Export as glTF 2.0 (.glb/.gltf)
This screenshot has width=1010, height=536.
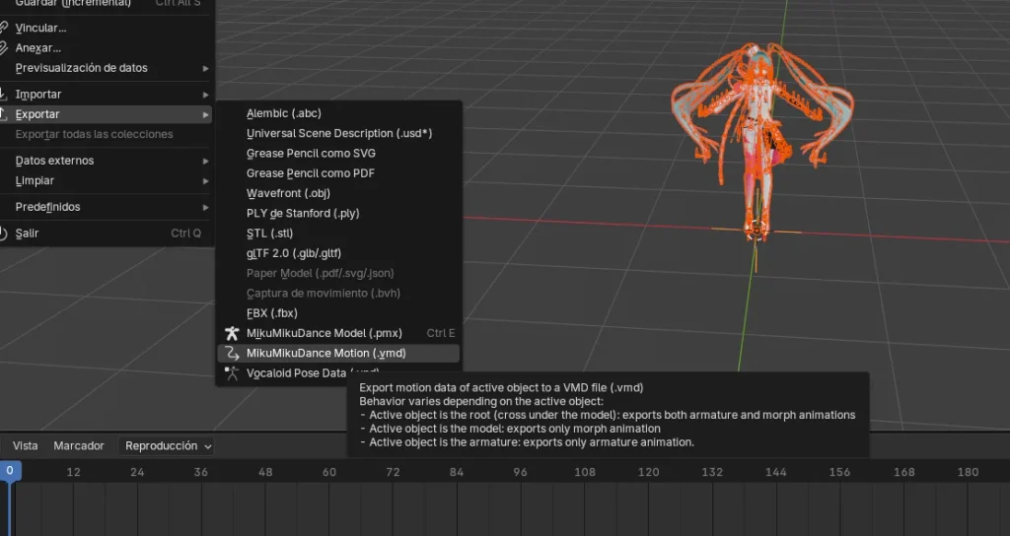tap(339, 253)
